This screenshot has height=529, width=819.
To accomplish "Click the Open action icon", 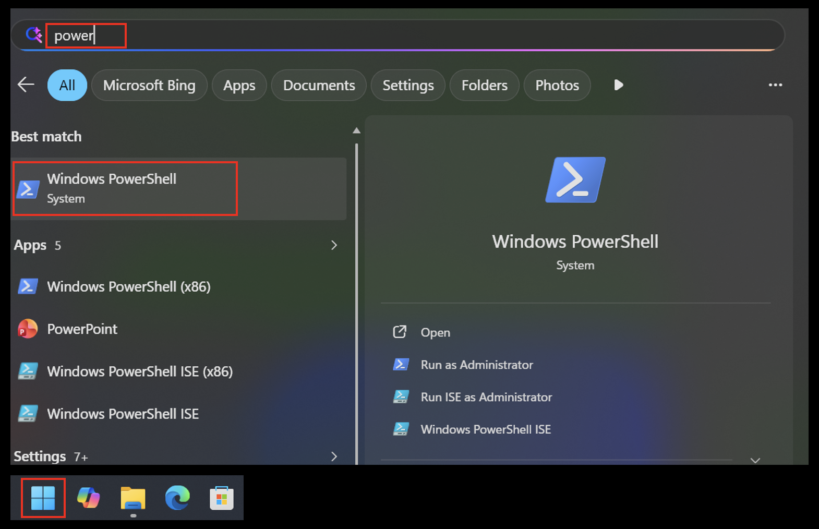I will coord(400,332).
